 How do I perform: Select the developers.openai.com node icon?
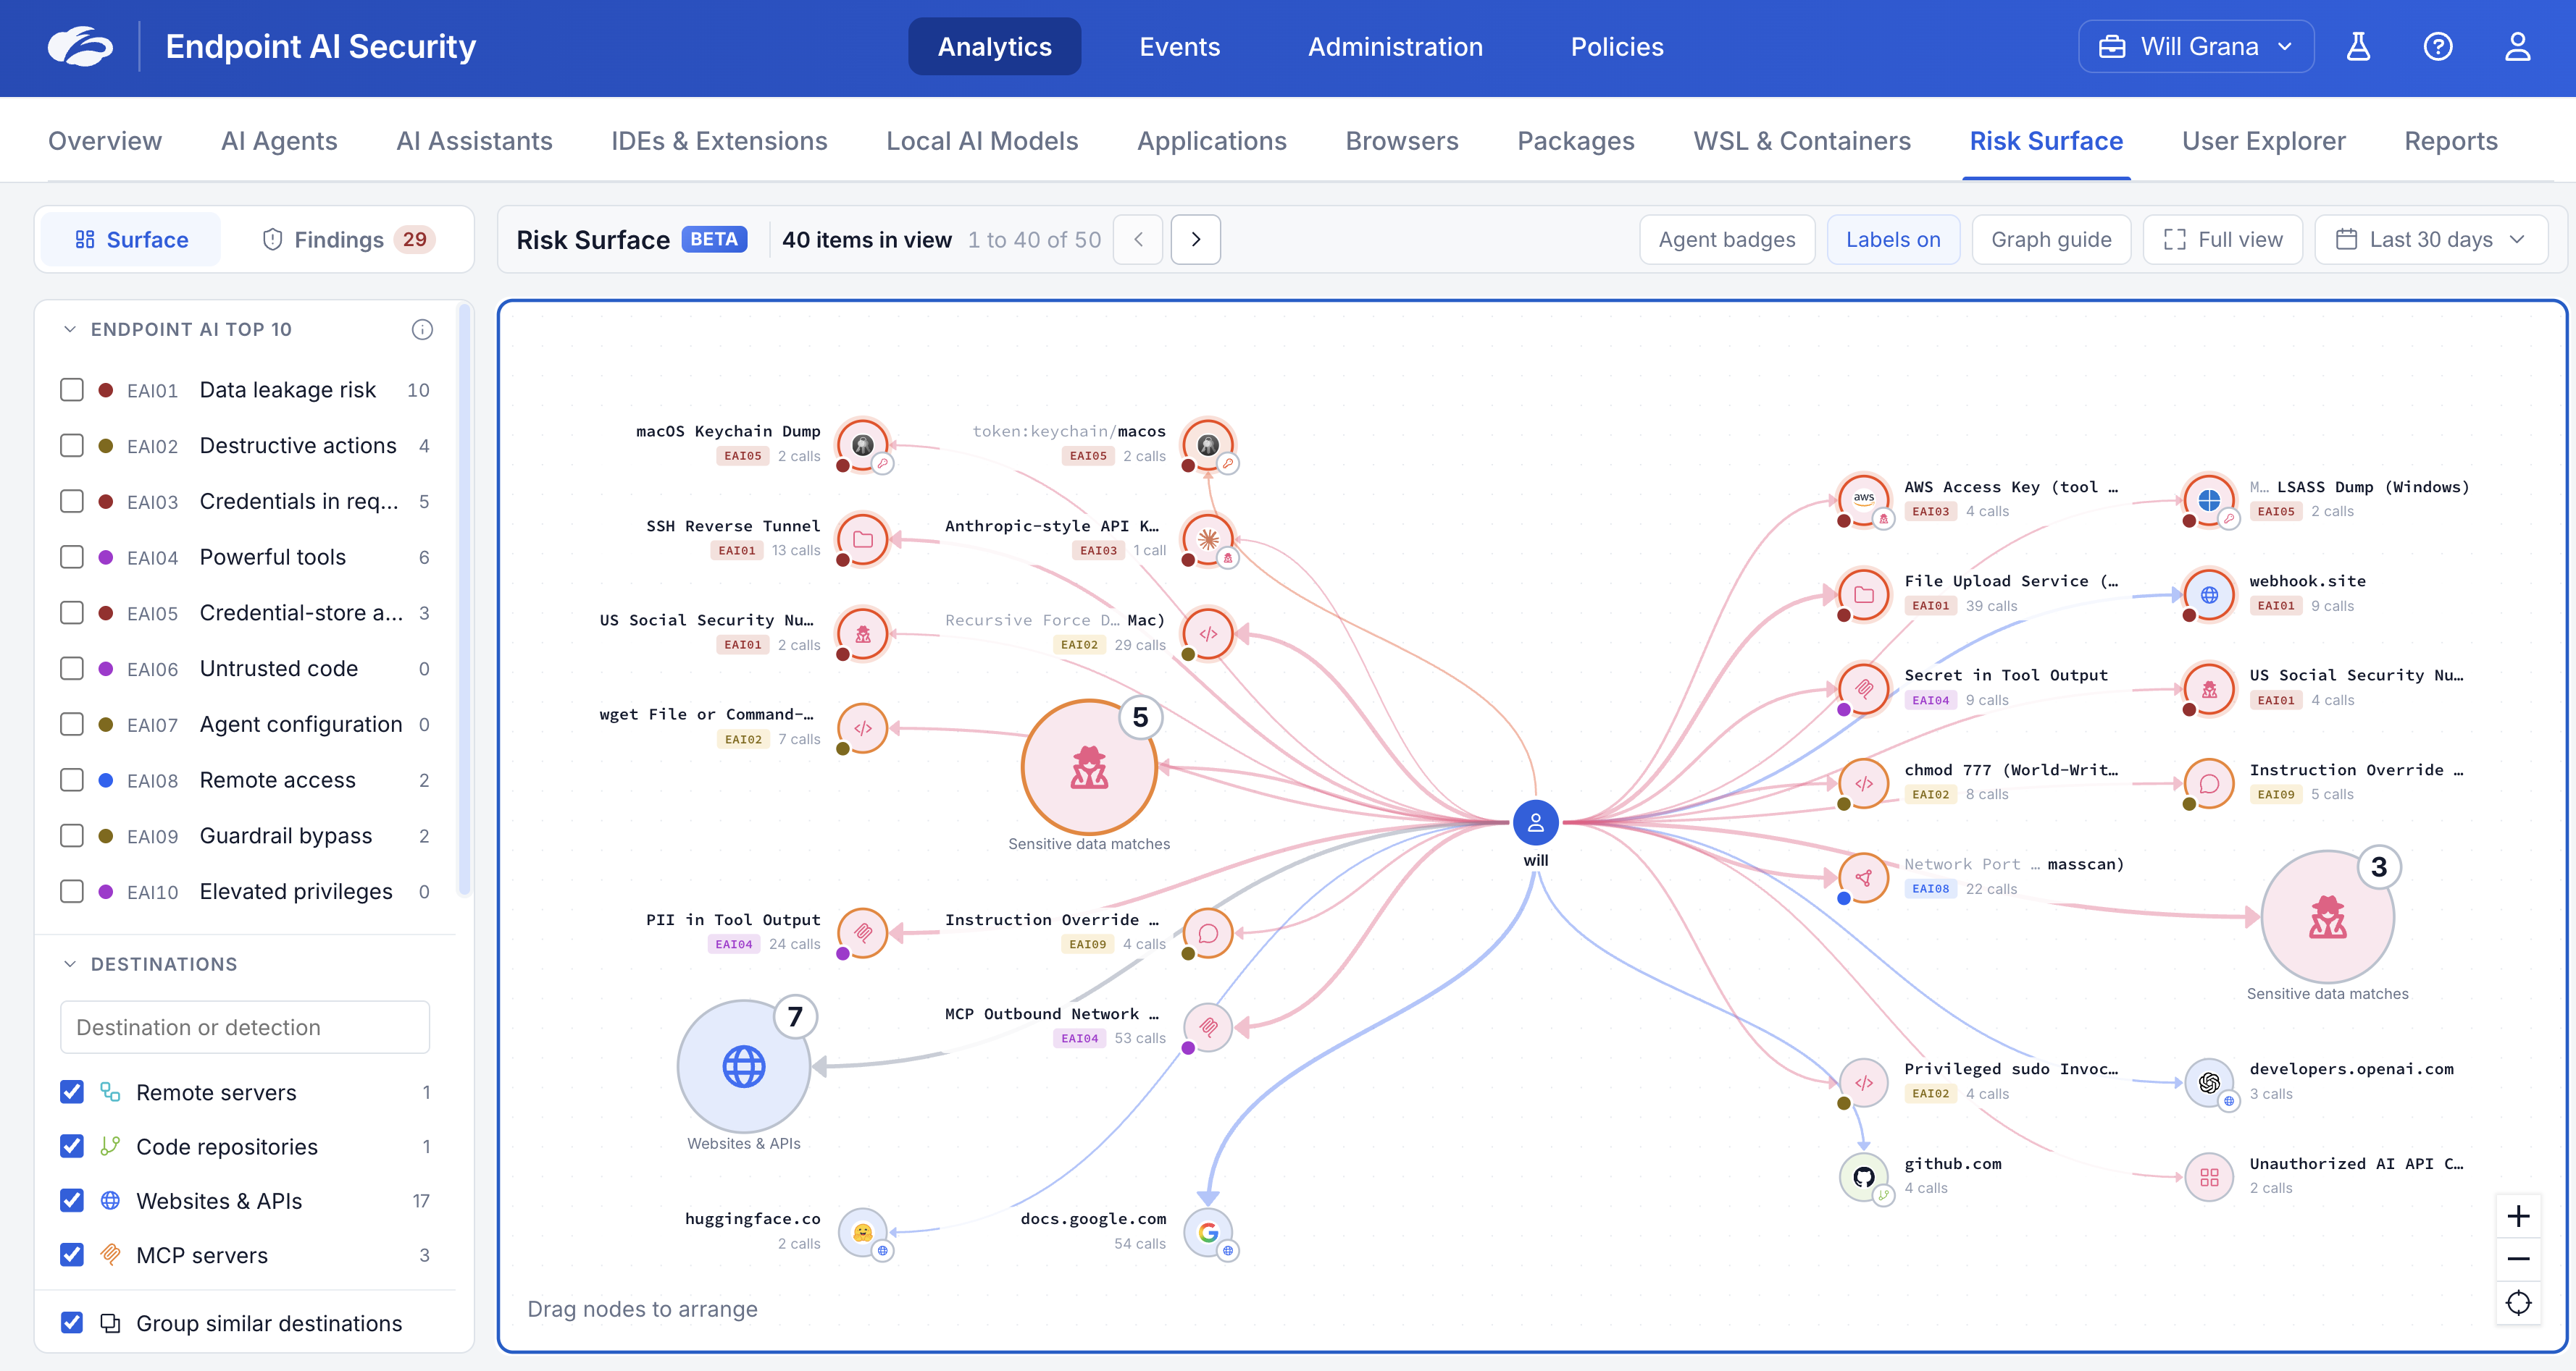[2209, 1082]
